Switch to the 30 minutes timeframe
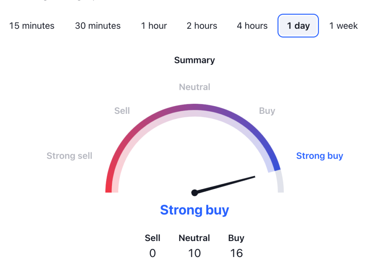The image size is (365, 272). pos(98,26)
